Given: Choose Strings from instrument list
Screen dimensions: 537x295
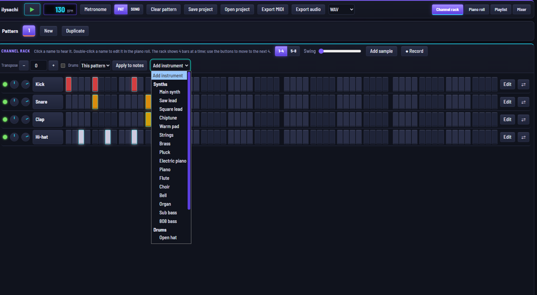Looking at the screenshot, I should click(170, 135).
